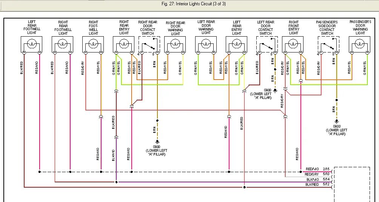Click the 'RIGHT REAR DOOR CONTACT SWITCH' label

click(148, 28)
